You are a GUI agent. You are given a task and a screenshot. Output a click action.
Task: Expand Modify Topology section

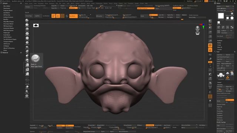(x=221, y=122)
